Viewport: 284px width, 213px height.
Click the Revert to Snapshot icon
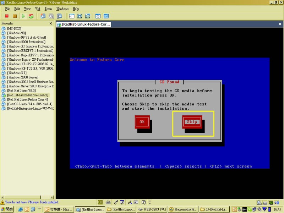click(51, 16)
